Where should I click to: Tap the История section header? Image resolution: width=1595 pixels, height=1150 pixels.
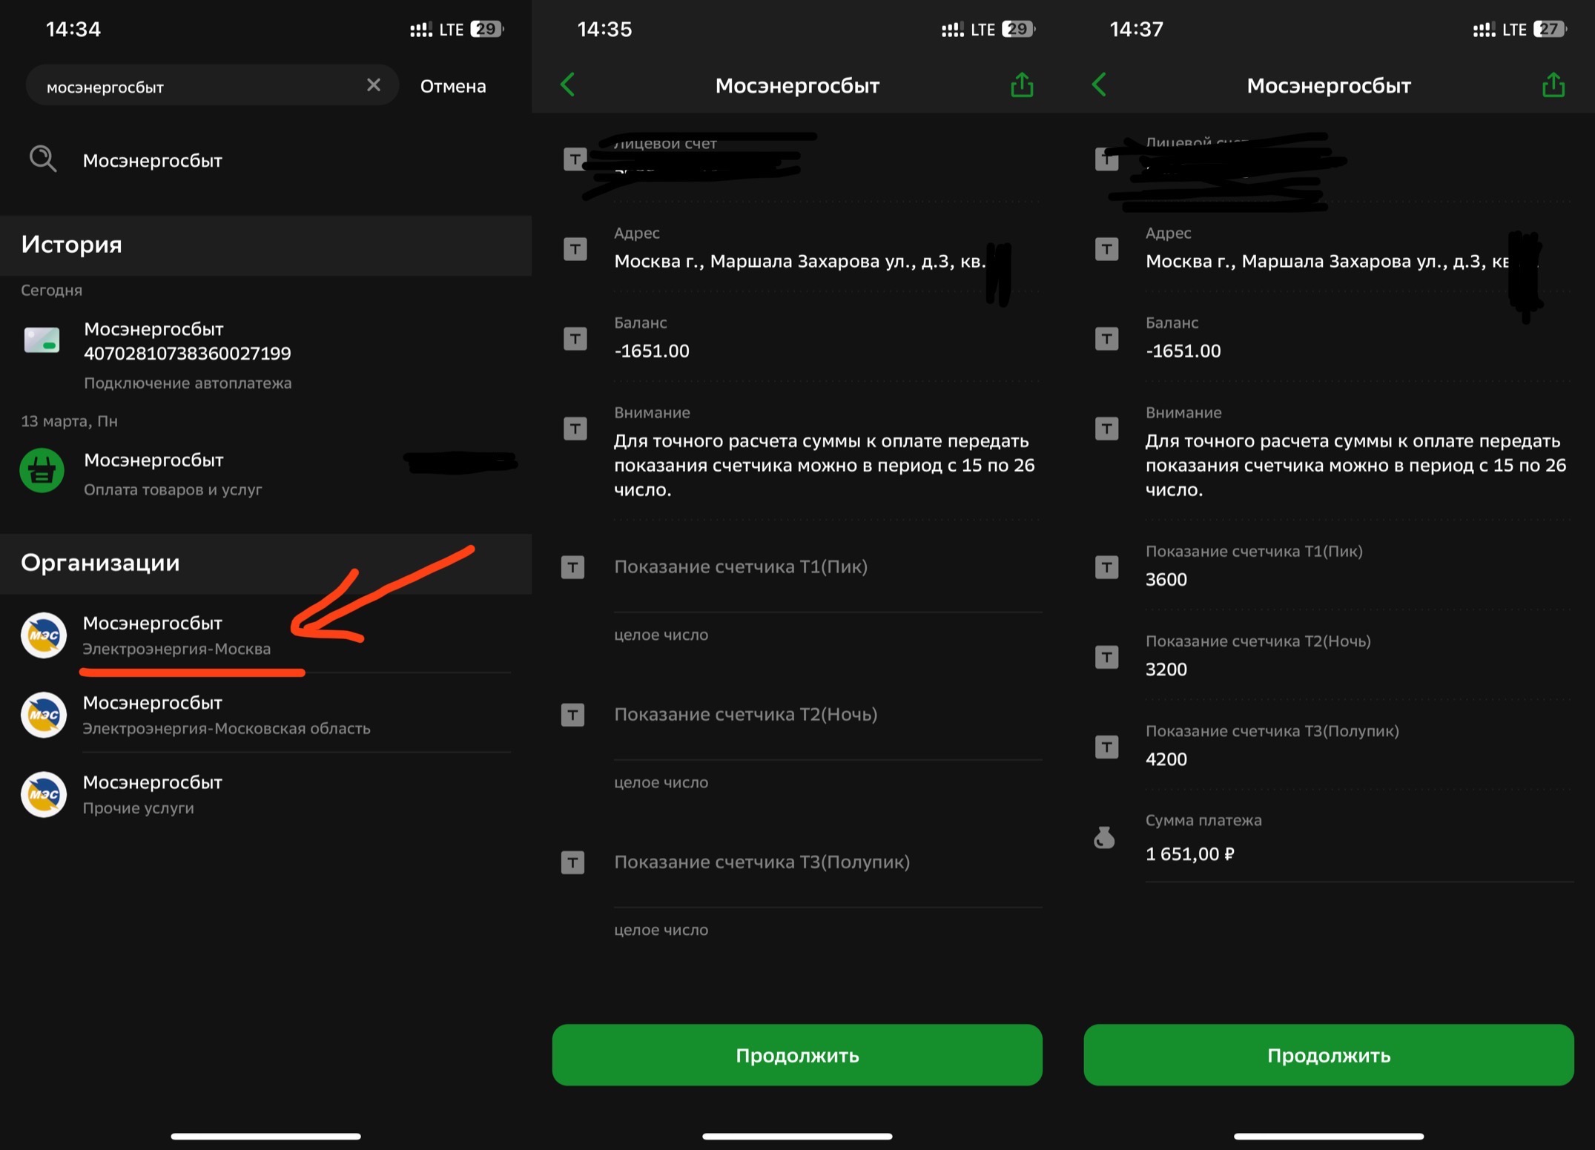pos(71,244)
